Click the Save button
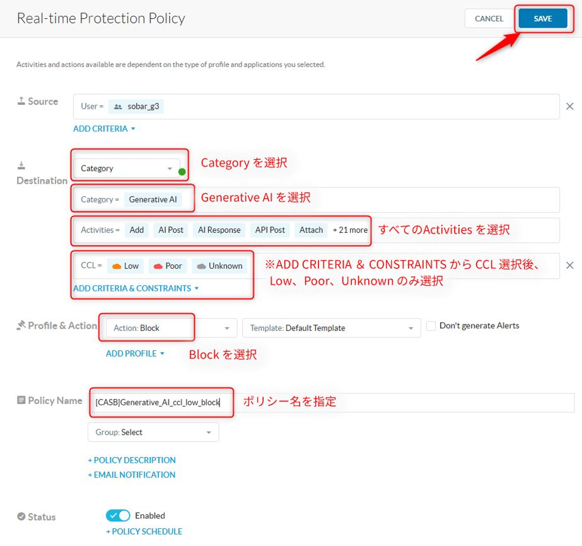 542,19
